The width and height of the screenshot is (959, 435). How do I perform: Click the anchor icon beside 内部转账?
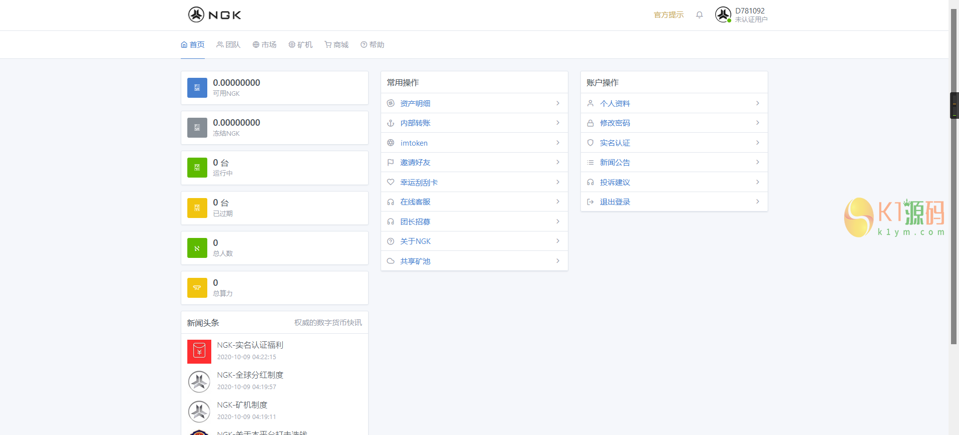pyautogui.click(x=391, y=123)
